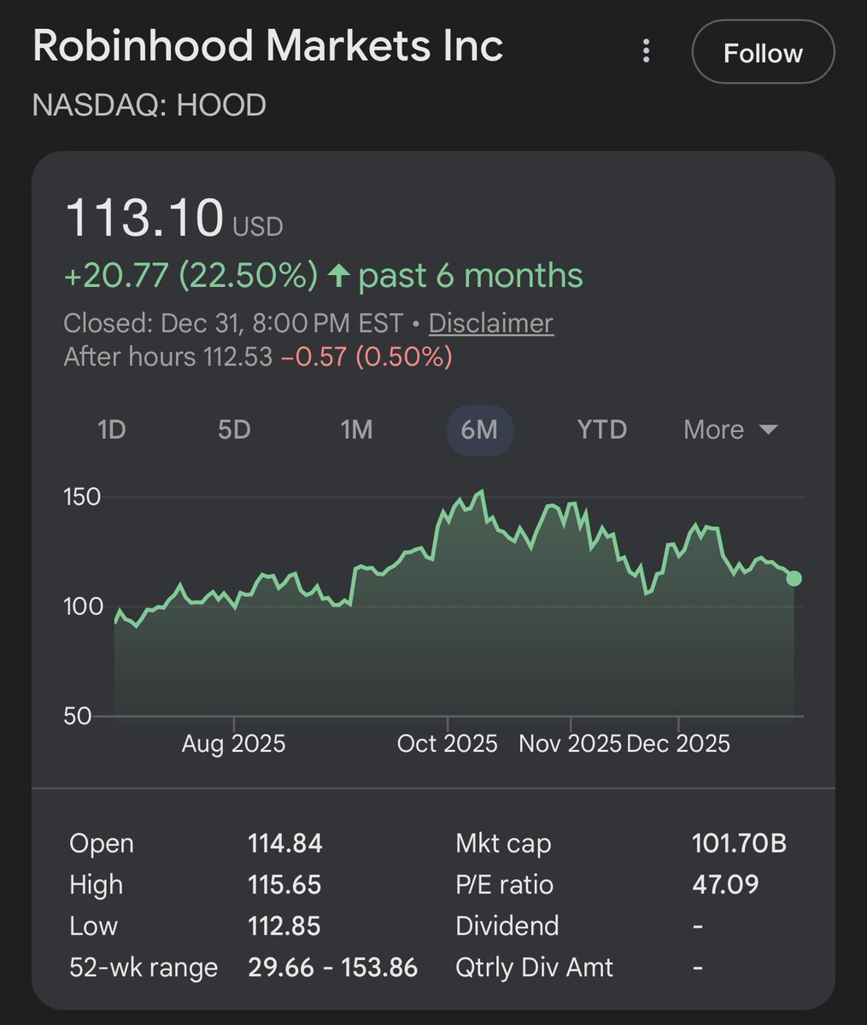
Task: Click the Oct 2025 axis label
Action: pyautogui.click(x=447, y=743)
